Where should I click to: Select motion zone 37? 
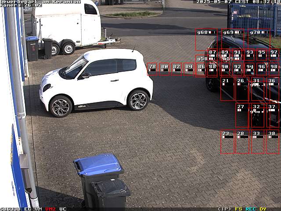(273, 115)
